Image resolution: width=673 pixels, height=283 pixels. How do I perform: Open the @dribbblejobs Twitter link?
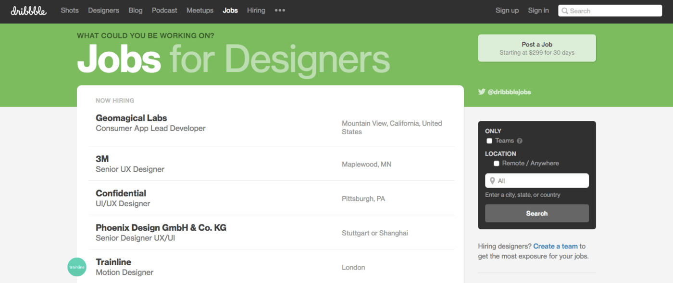(509, 92)
